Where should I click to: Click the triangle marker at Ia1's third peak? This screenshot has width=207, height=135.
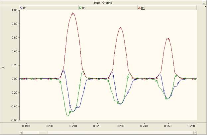168,39
